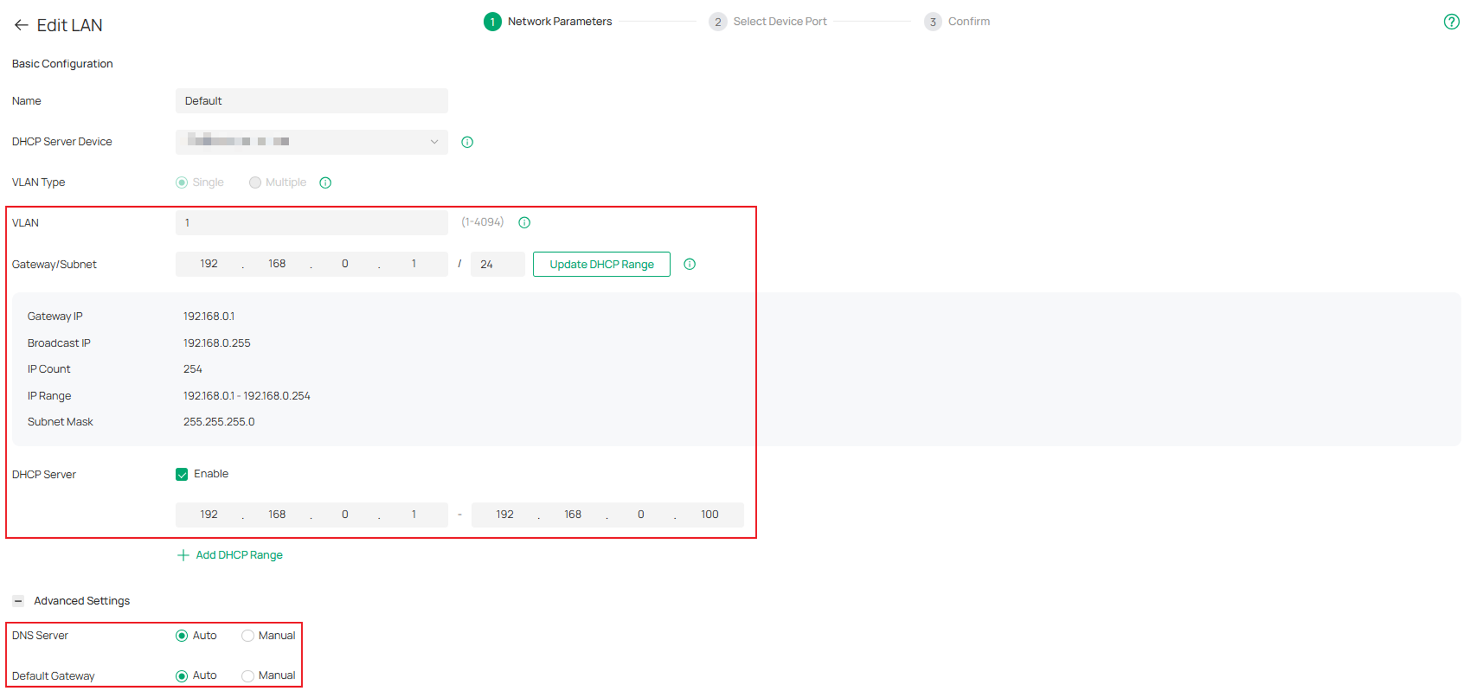This screenshot has width=1470, height=691.
Task: Select the Single VLAN type radio
Action: point(182,183)
